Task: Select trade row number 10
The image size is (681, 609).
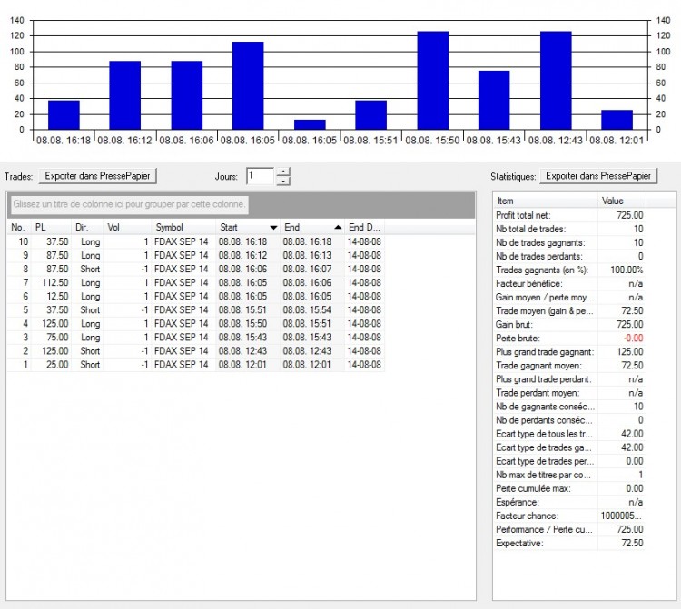Action: [x=195, y=241]
